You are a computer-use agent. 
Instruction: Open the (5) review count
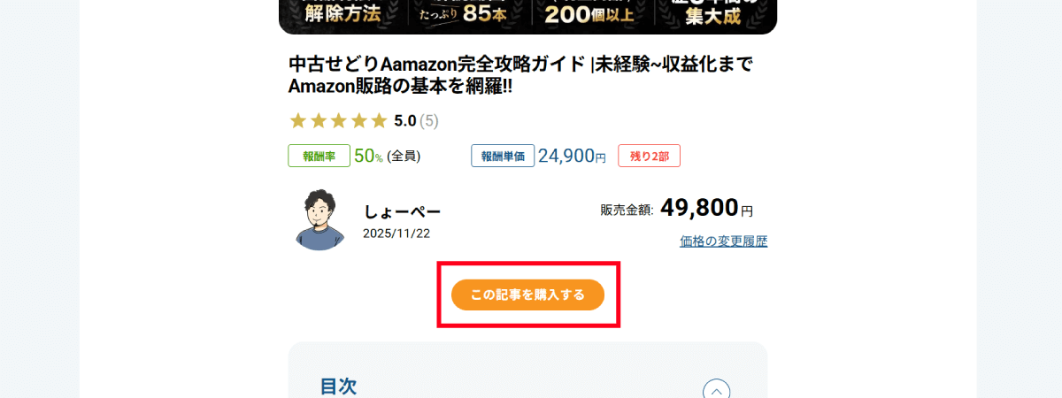point(429,120)
